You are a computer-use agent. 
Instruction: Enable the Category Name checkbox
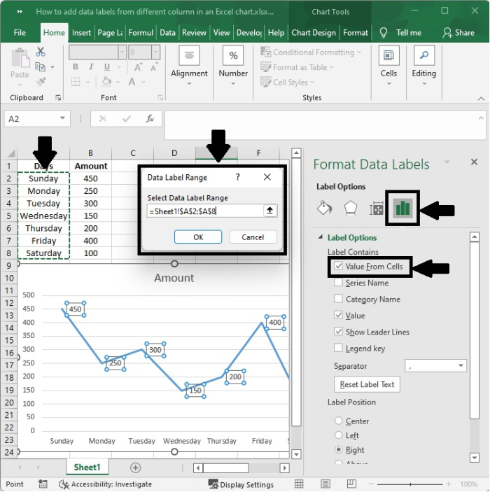tap(338, 298)
